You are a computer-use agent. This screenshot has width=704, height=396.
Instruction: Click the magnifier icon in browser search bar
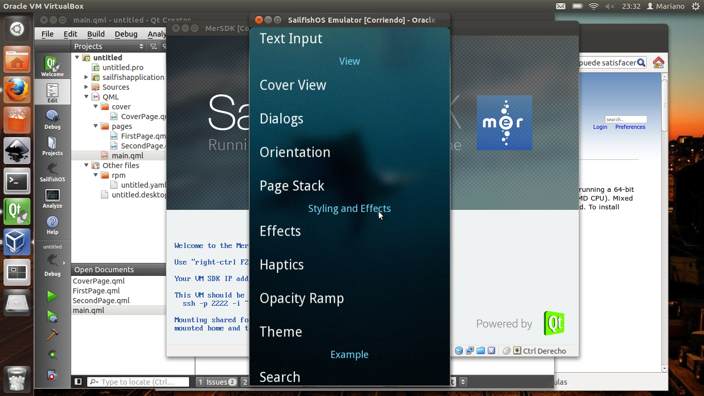(641, 63)
